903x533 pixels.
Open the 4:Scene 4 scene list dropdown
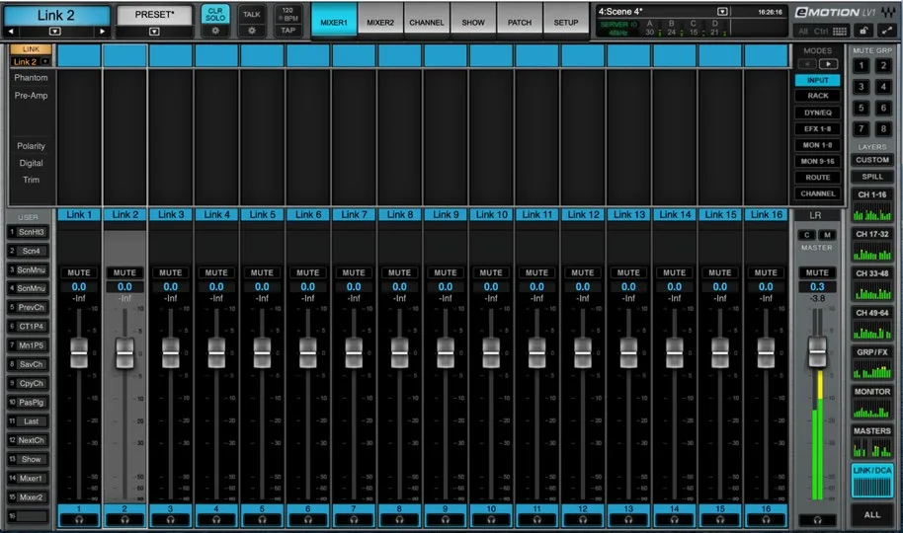[x=722, y=12]
